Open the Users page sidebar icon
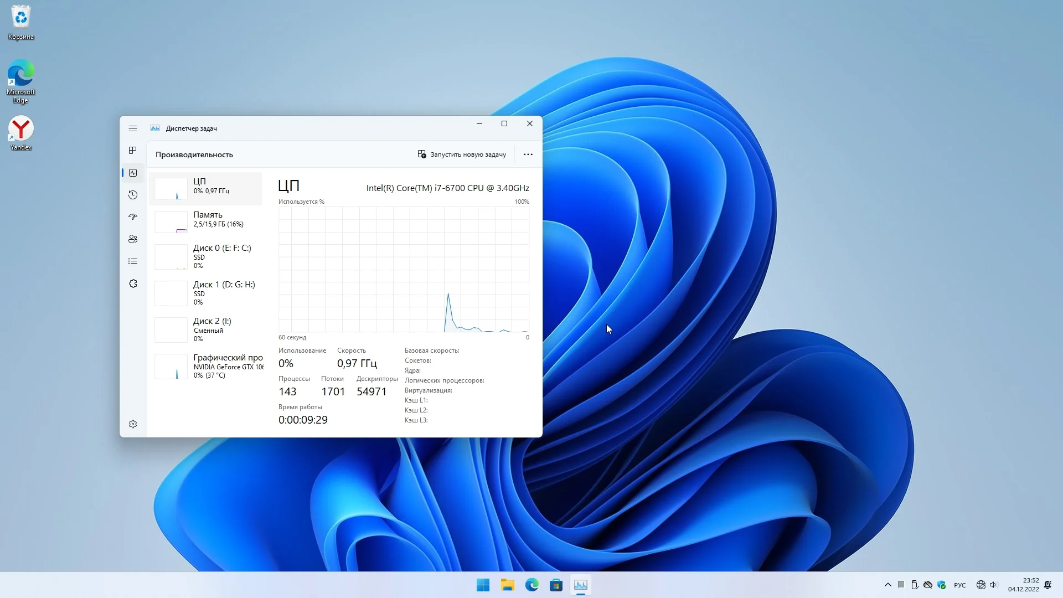1063x598 pixels. click(x=133, y=239)
